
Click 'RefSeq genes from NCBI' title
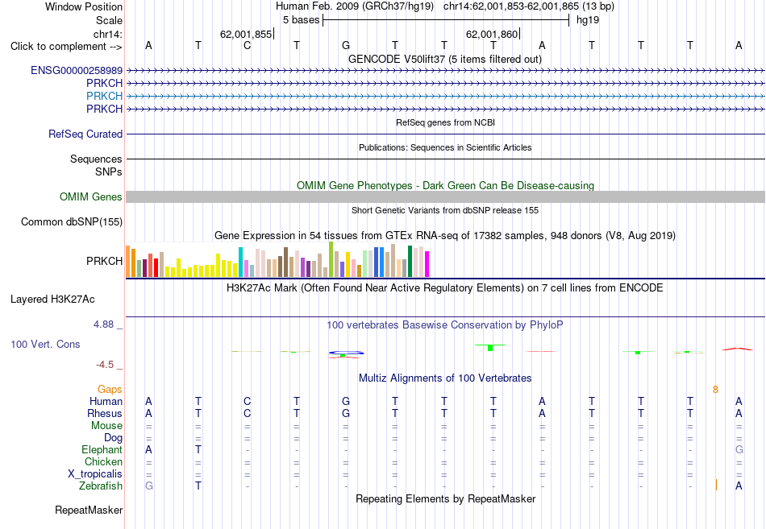point(445,122)
